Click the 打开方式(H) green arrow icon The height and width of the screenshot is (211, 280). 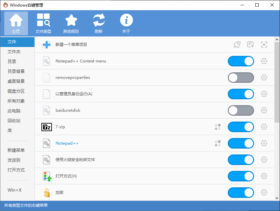(x=47, y=176)
